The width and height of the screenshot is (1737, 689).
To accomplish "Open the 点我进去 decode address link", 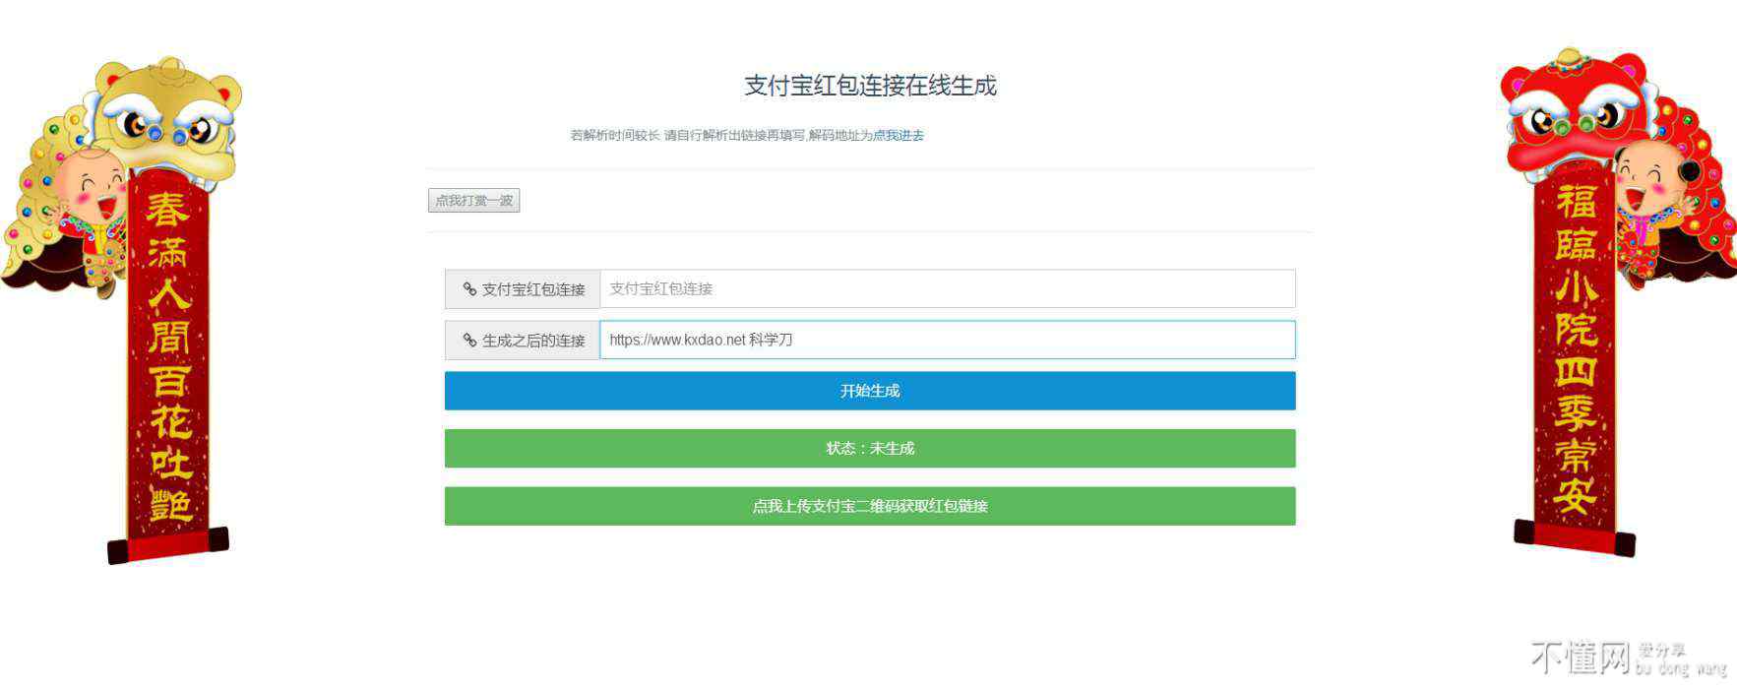I will pos(899,136).
